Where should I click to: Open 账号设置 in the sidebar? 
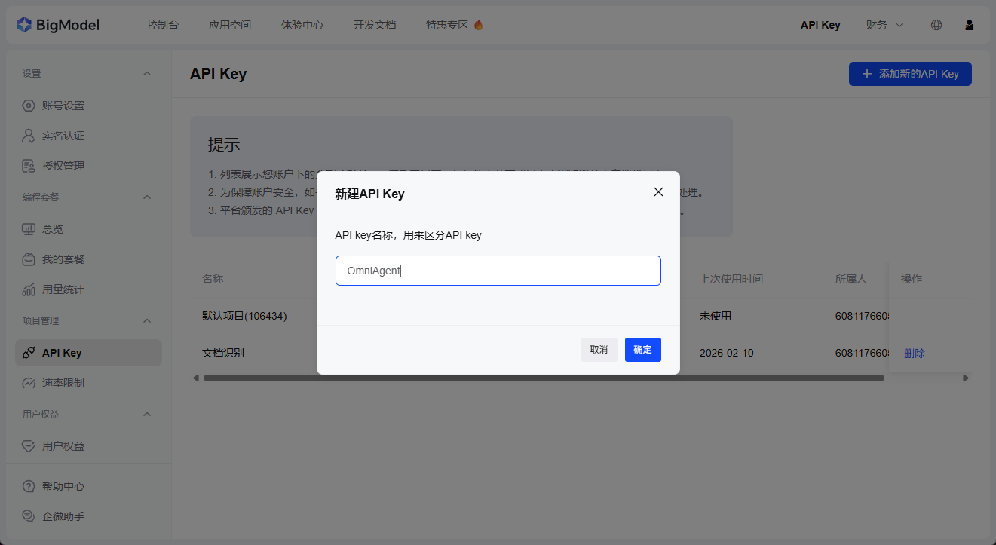63,106
